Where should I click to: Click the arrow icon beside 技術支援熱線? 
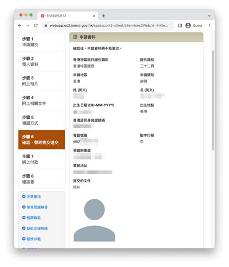(x=24, y=228)
